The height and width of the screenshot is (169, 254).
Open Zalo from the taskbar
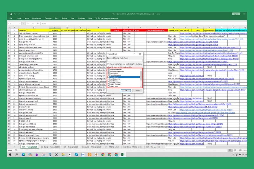pyautogui.click(x=83, y=155)
